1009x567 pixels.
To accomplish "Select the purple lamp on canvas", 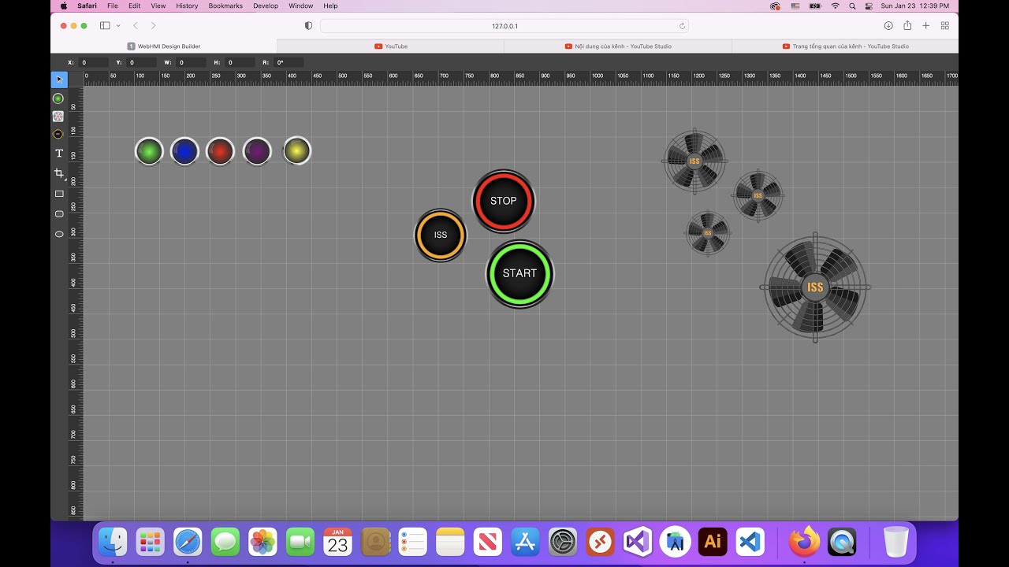I will pyautogui.click(x=257, y=151).
